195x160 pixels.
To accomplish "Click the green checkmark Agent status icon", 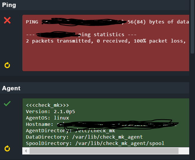I will click(7, 104).
